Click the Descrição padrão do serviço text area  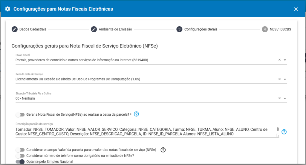point(143,132)
